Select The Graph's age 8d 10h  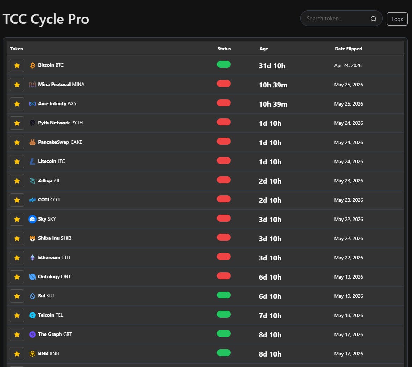point(270,335)
